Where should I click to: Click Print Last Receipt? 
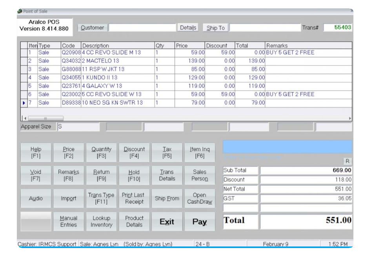134,199
